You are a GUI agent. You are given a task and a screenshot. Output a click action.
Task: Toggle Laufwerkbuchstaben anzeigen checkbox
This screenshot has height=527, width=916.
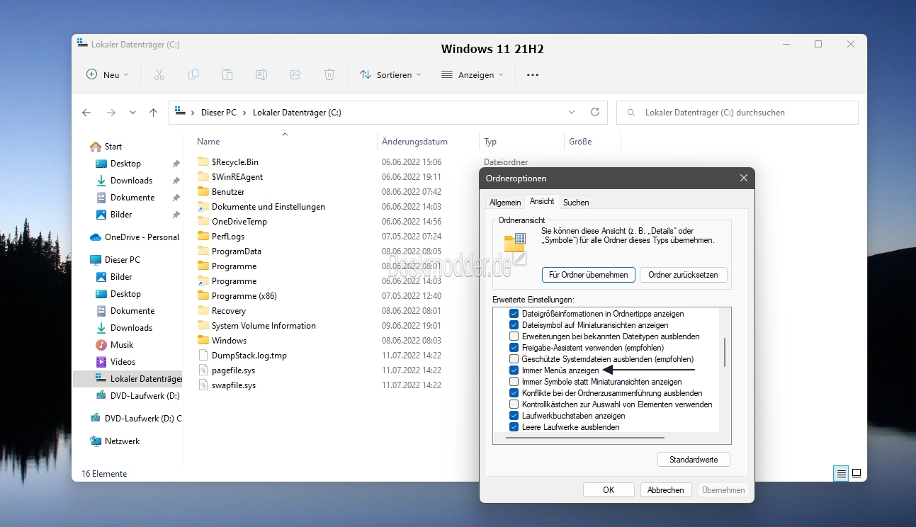click(x=514, y=416)
